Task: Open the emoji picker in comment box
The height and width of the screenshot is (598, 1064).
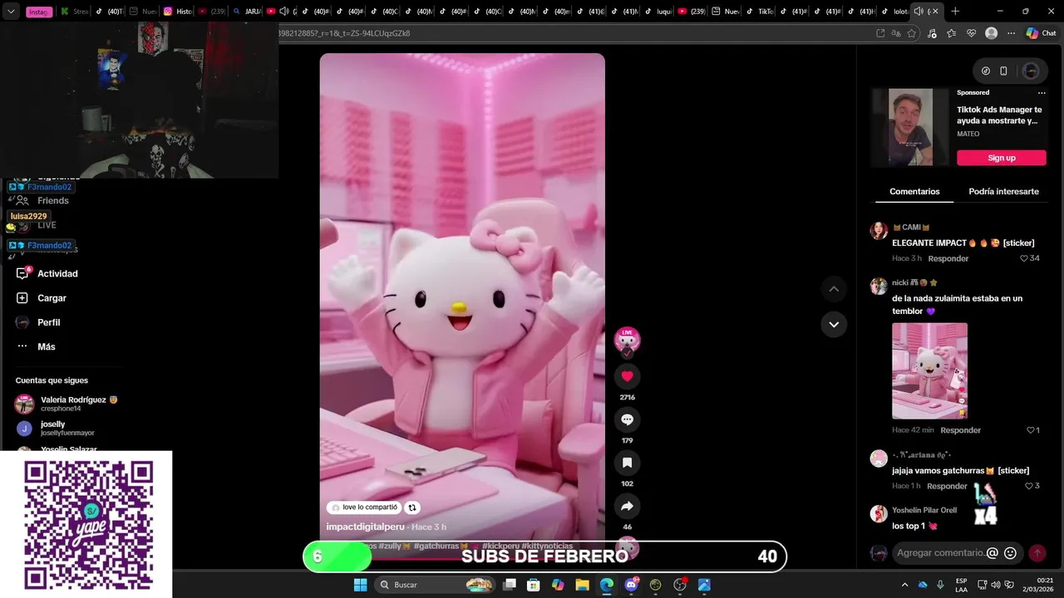Action: coord(1010,553)
